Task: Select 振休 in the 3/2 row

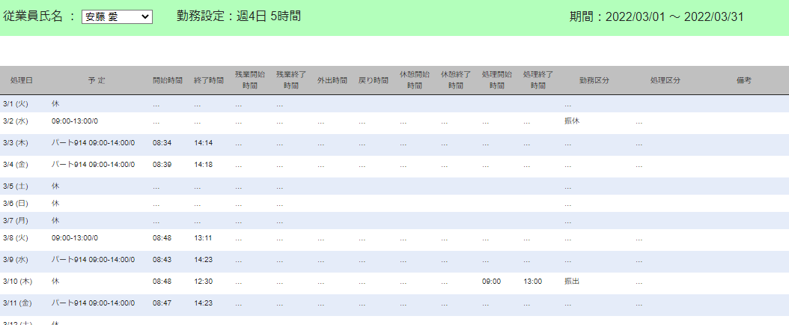Action: [x=572, y=121]
